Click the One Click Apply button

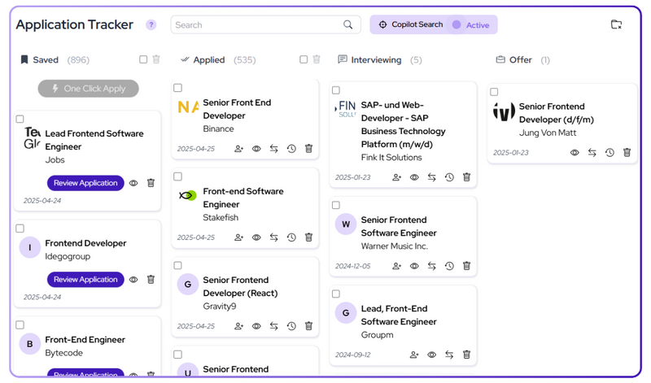click(x=89, y=89)
